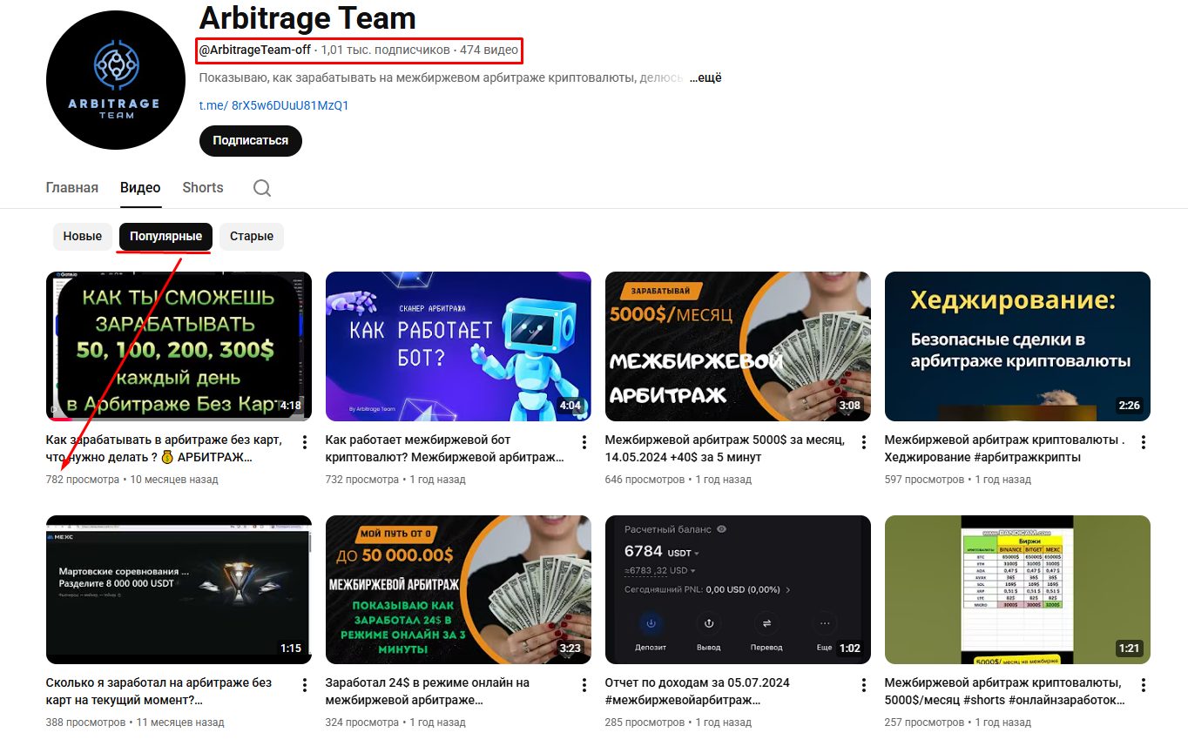Image resolution: width=1188 pixels, height=746 pixels.
Task: Open Arbitrage Team channel avatar
Action: (116, 81)
